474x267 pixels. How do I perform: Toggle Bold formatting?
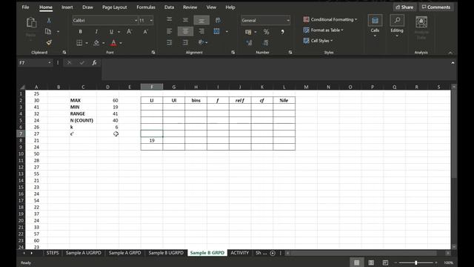click(80, 31)
